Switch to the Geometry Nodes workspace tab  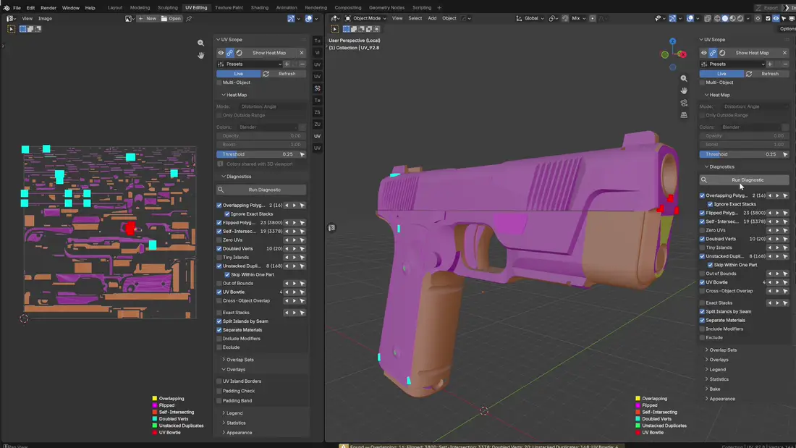[x=387, y=8]
